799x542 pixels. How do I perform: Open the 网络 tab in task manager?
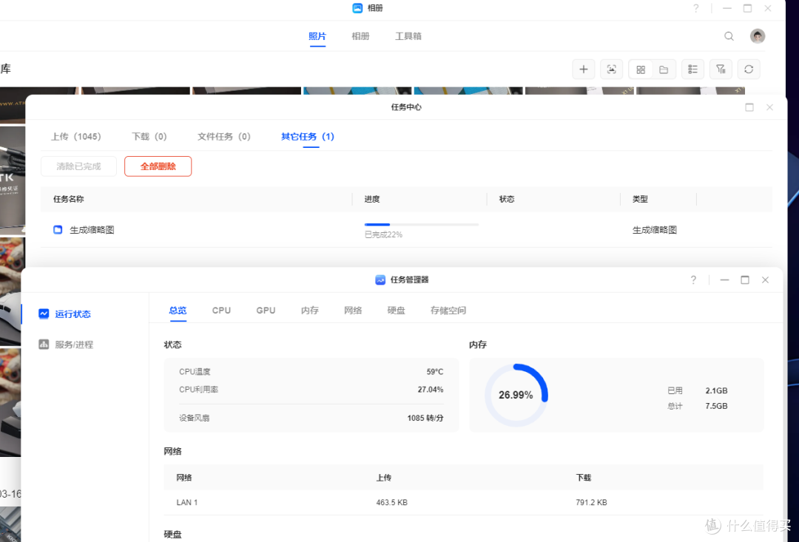click(x=353, y=310)
